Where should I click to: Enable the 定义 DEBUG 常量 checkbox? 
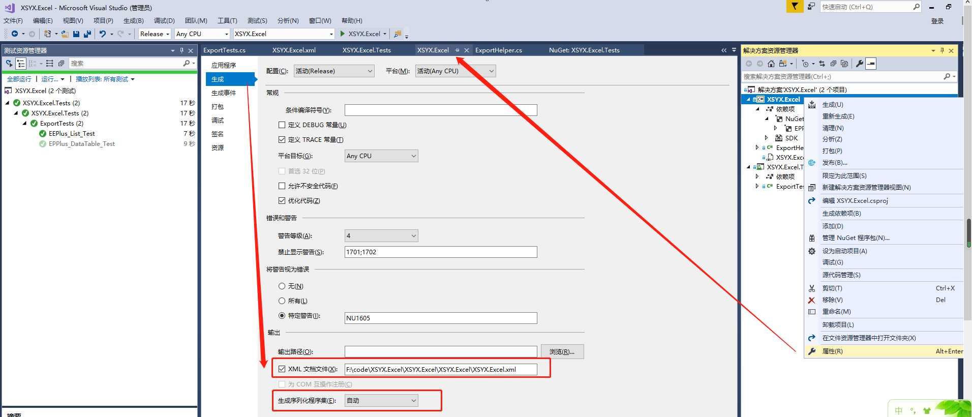click(x=282, y=125)
